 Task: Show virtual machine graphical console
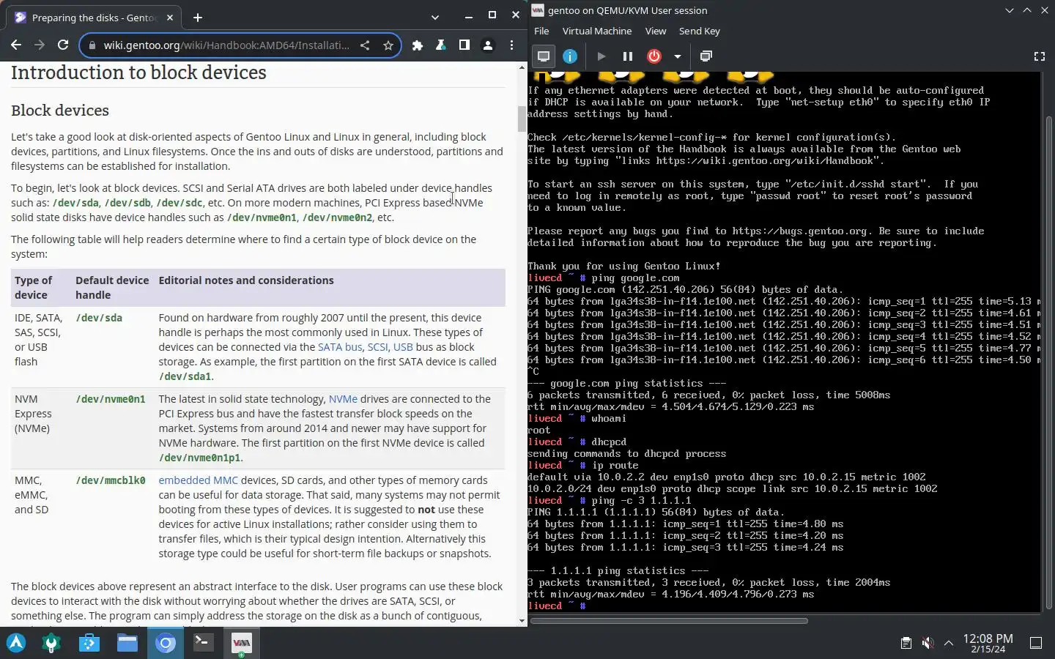click(x=544, y=56)
